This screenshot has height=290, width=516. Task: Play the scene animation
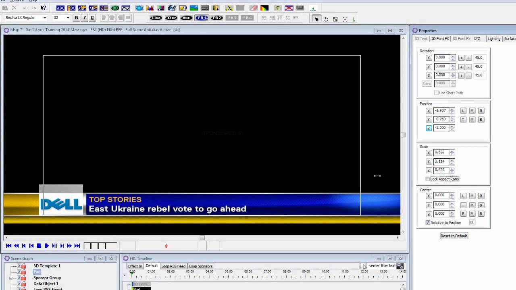coord(47,246)
